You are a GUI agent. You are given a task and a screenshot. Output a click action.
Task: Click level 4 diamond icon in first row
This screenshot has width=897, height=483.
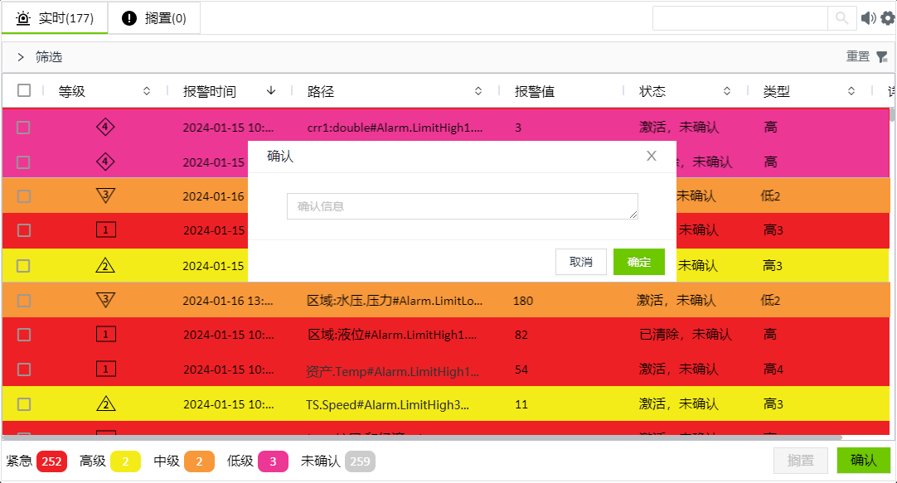pyautogui.click(x=105, y=127)
